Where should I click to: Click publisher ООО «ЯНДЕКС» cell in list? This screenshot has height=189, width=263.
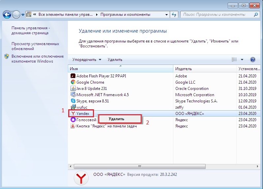click(190, 114)
